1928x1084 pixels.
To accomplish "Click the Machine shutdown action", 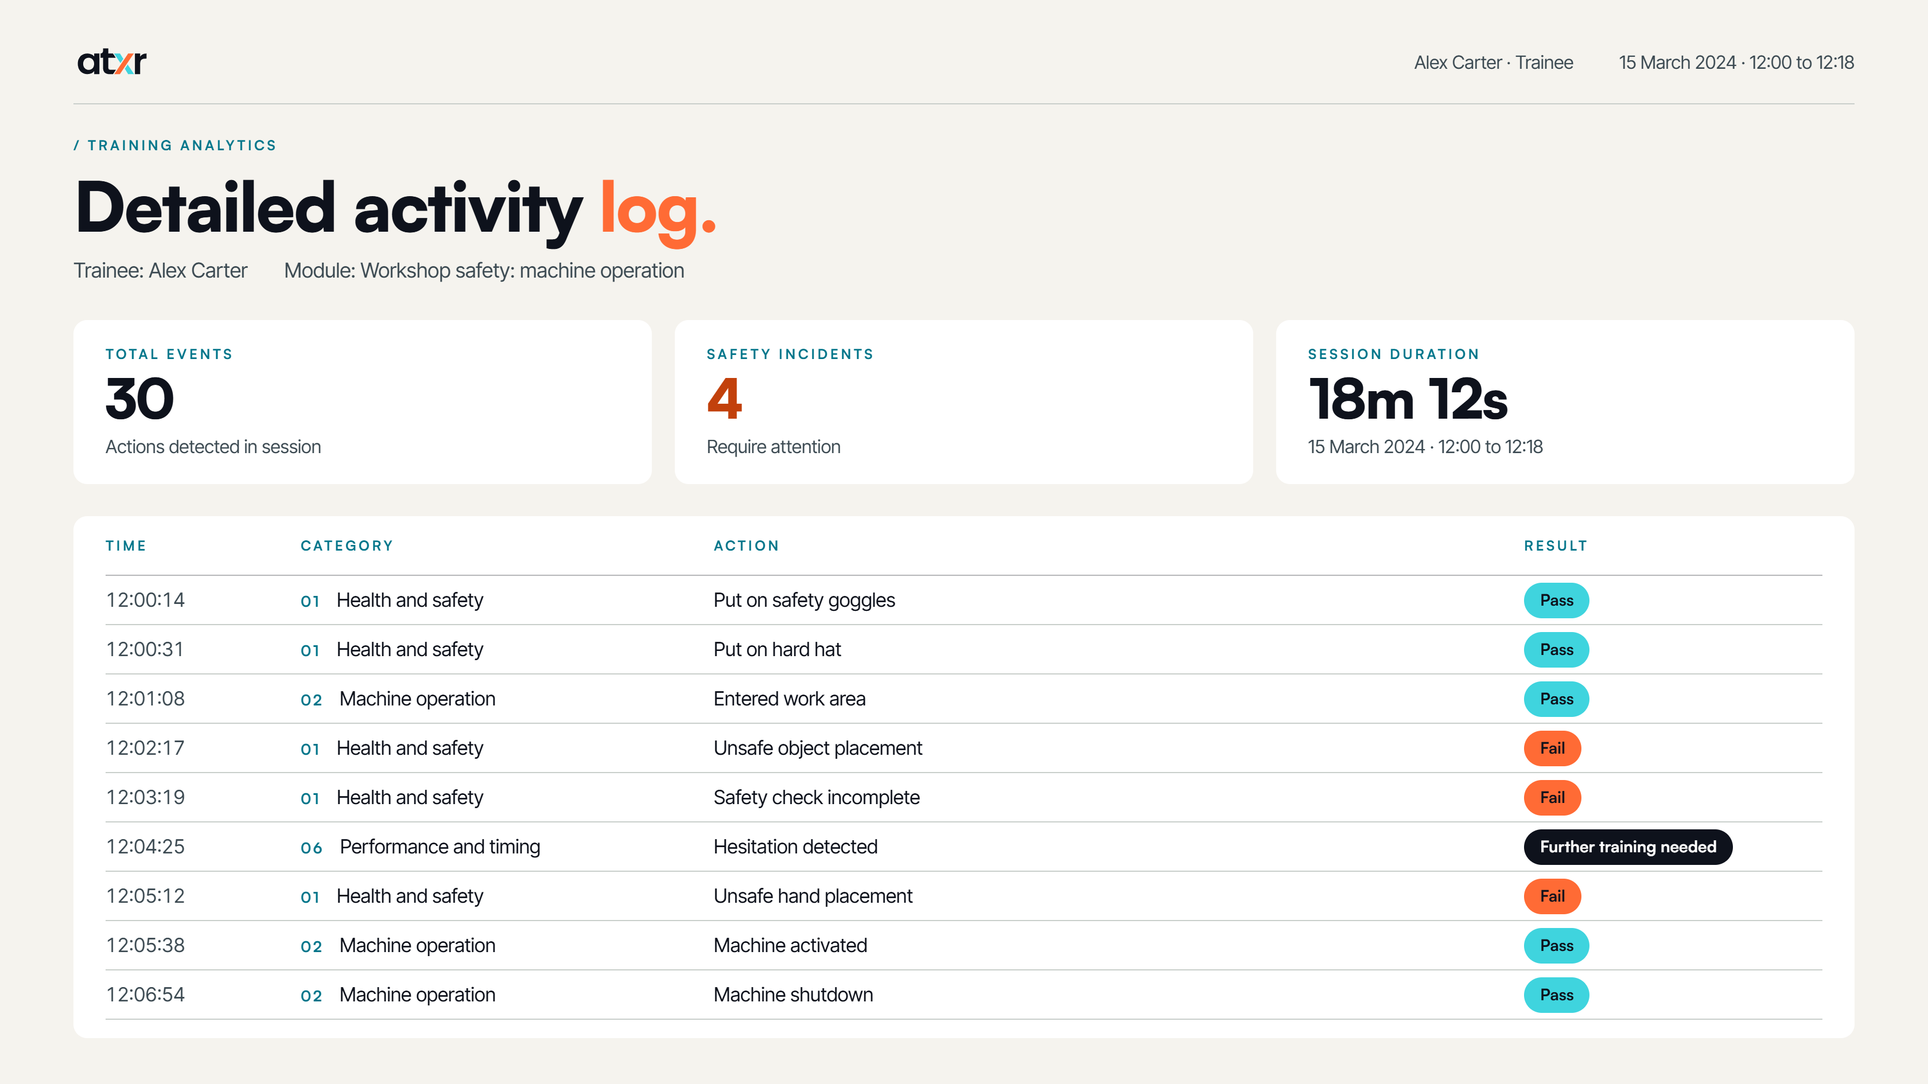I will coord(792,995).
